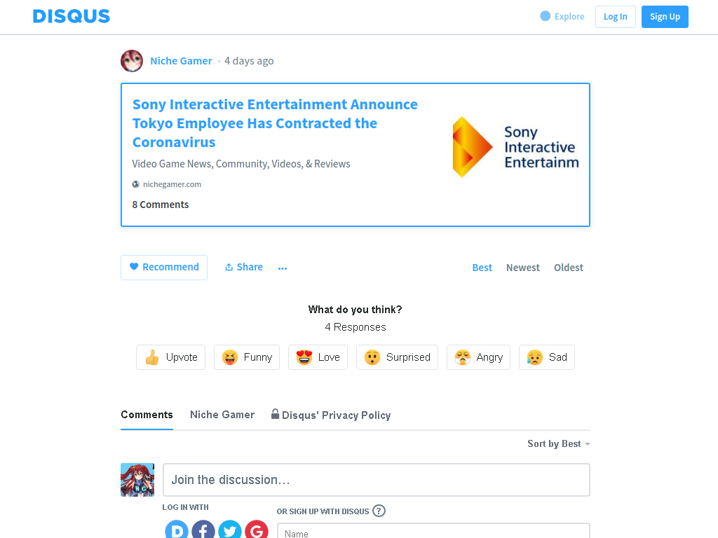Open Niche Gamer's profile avatar
This screenshot has height=538, width=718.
(x=132, y=61)
